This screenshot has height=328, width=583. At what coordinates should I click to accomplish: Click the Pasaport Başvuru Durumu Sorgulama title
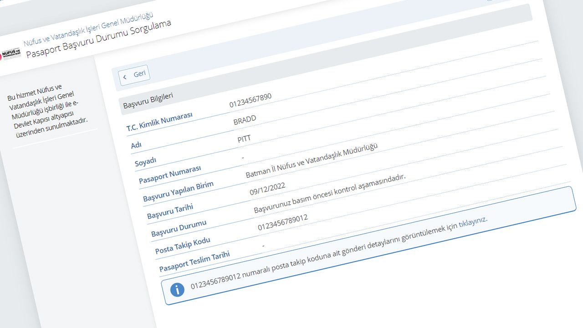click(x=98, y=39)
